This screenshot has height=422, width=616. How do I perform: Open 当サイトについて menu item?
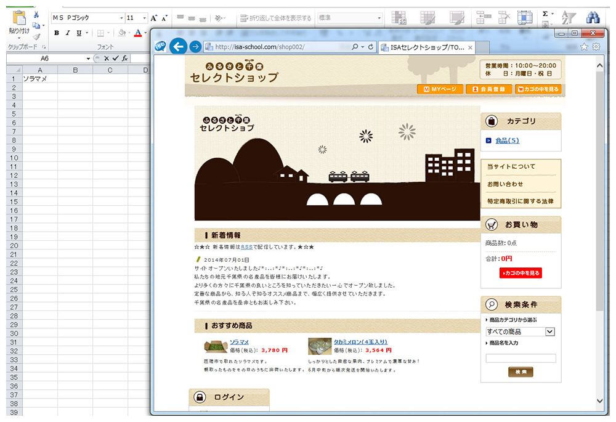coord(511,166)
